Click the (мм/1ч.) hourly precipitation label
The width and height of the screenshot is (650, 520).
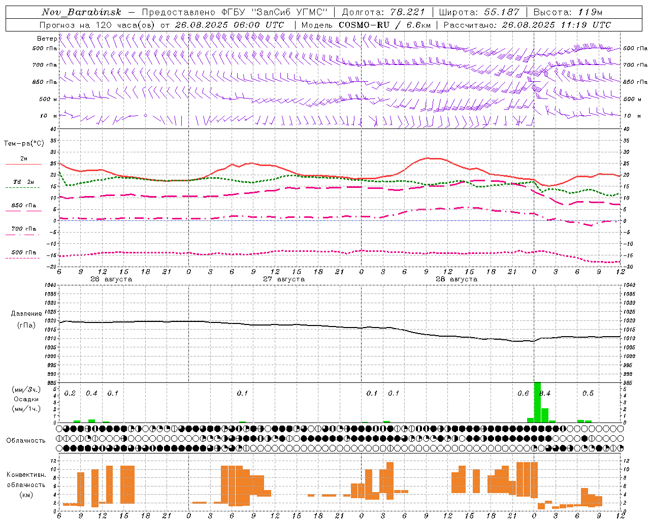26,409
